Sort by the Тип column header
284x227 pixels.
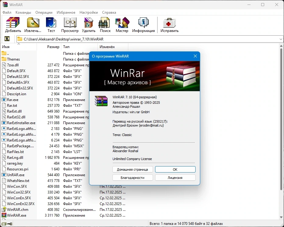click(x=79, y=47)
